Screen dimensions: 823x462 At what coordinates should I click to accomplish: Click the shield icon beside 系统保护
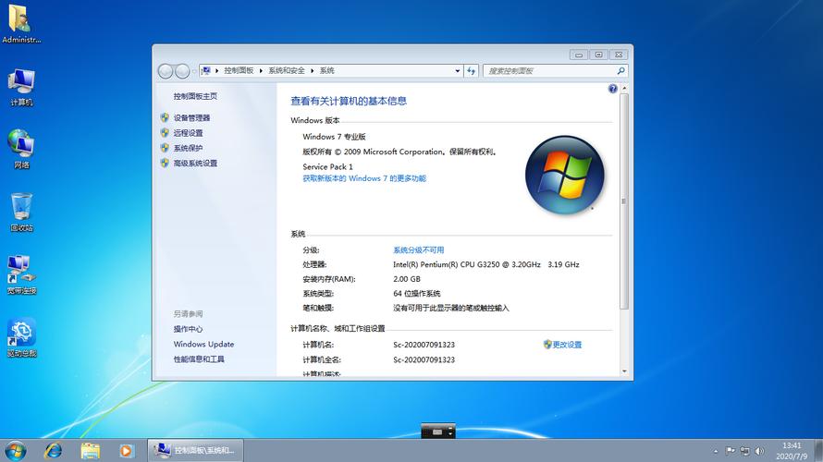165,148
